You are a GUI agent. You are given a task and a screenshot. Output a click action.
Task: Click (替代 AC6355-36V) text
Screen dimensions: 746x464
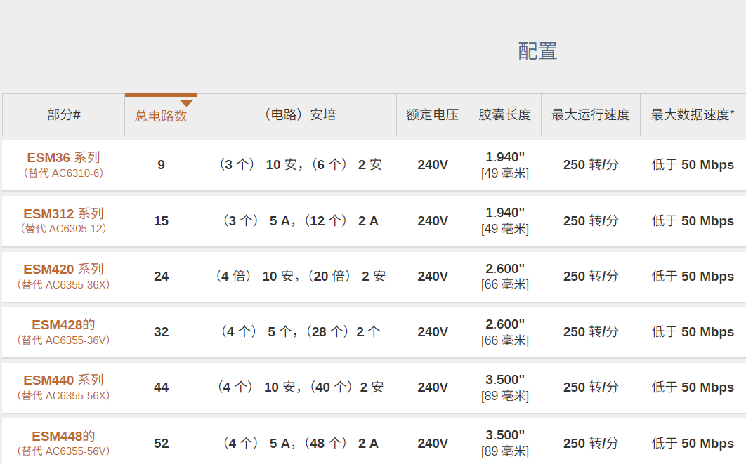(x=63, y=340)
